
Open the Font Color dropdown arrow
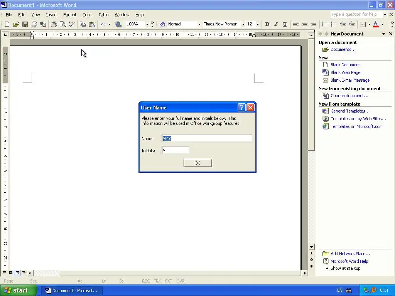tap(382, 24)
